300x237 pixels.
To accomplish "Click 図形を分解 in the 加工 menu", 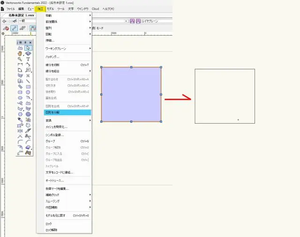I will click(52, 112).
